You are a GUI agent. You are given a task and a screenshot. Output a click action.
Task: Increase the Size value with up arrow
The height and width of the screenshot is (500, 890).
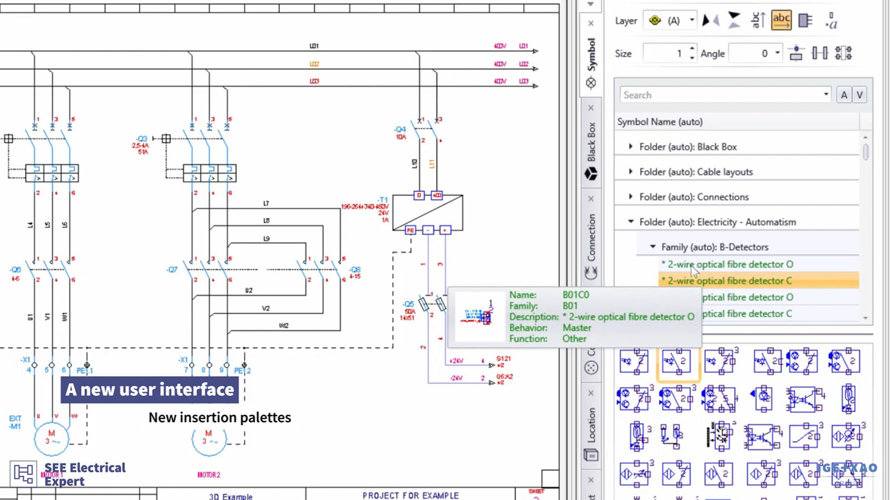tap(692, 49)
